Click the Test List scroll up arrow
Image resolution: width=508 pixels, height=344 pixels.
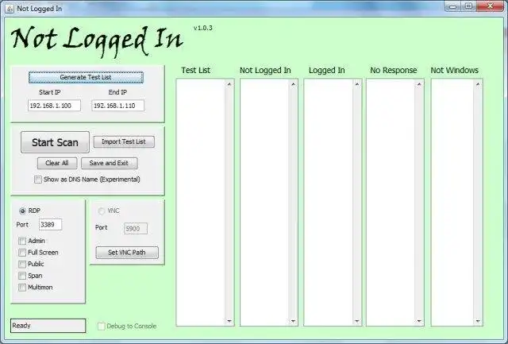pos(229,84)
